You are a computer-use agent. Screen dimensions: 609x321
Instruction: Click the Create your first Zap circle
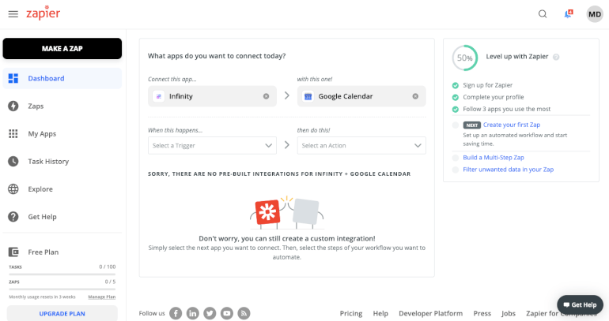point(456,125)
